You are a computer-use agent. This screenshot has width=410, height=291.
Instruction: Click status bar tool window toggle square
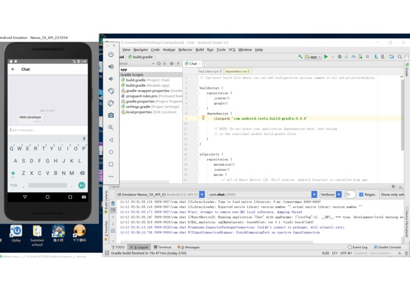[107, 253]
